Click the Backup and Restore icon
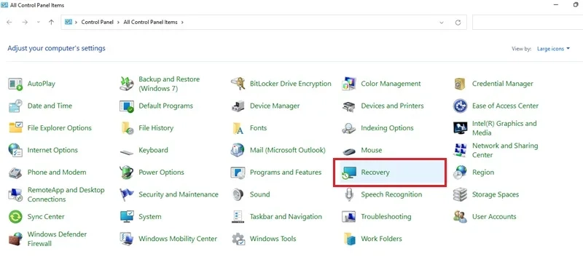Screen dimensions: 583x273 [x=126, y=84]
